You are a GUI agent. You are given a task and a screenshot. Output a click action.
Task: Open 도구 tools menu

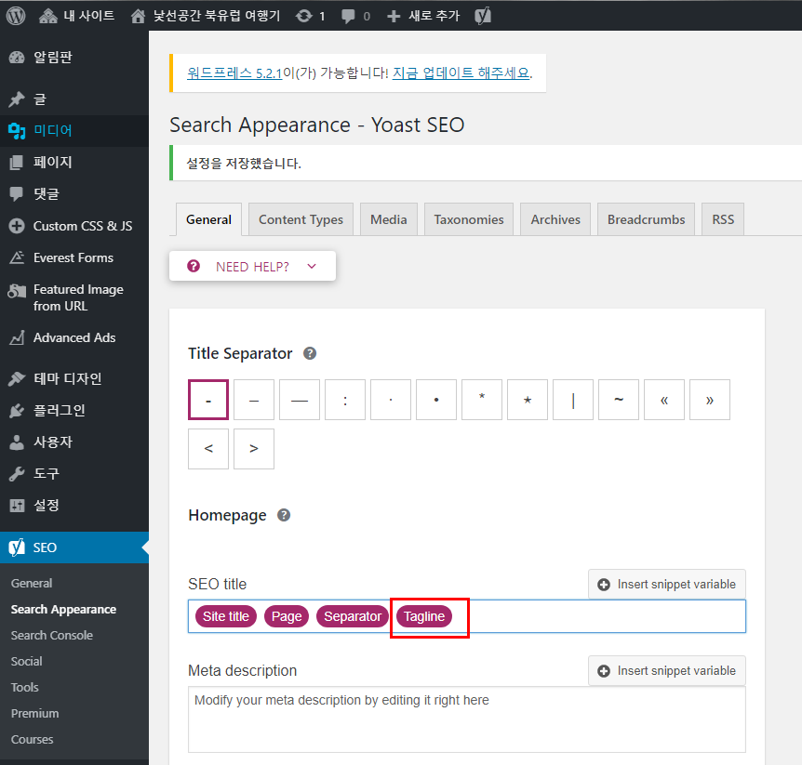[x=74, y=474]
